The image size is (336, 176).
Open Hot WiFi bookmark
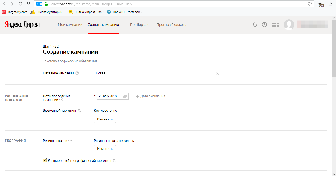pos(124,12)
